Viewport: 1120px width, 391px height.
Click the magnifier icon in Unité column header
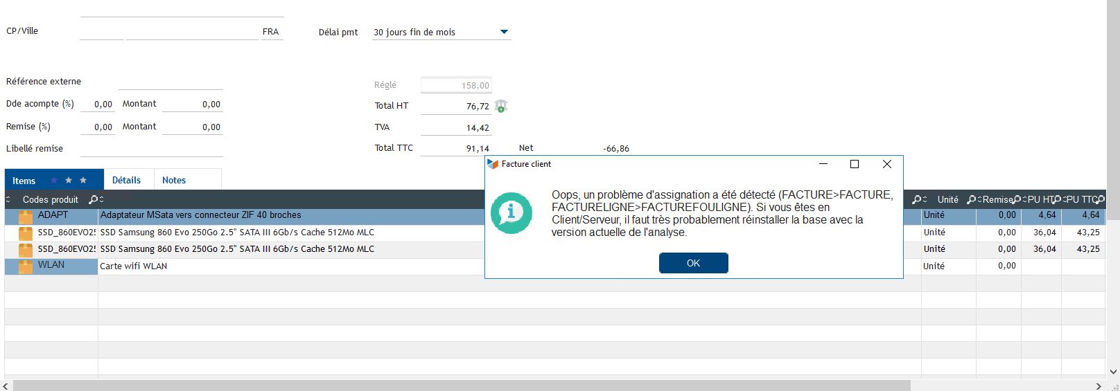(970, 199)
